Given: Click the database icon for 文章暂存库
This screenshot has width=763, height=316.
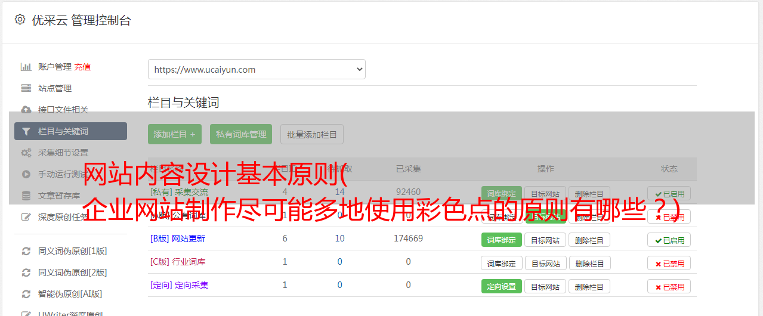Looking at the screenshot, I should [x=26, y=196].
